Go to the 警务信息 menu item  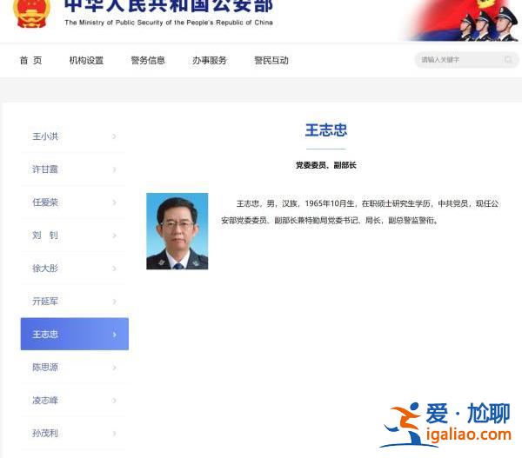point(148,61)
